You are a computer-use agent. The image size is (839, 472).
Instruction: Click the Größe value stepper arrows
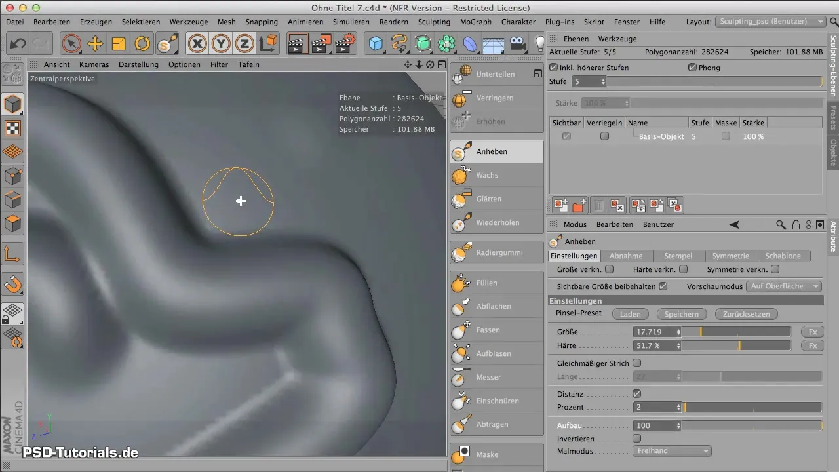(x=678, y=332)
